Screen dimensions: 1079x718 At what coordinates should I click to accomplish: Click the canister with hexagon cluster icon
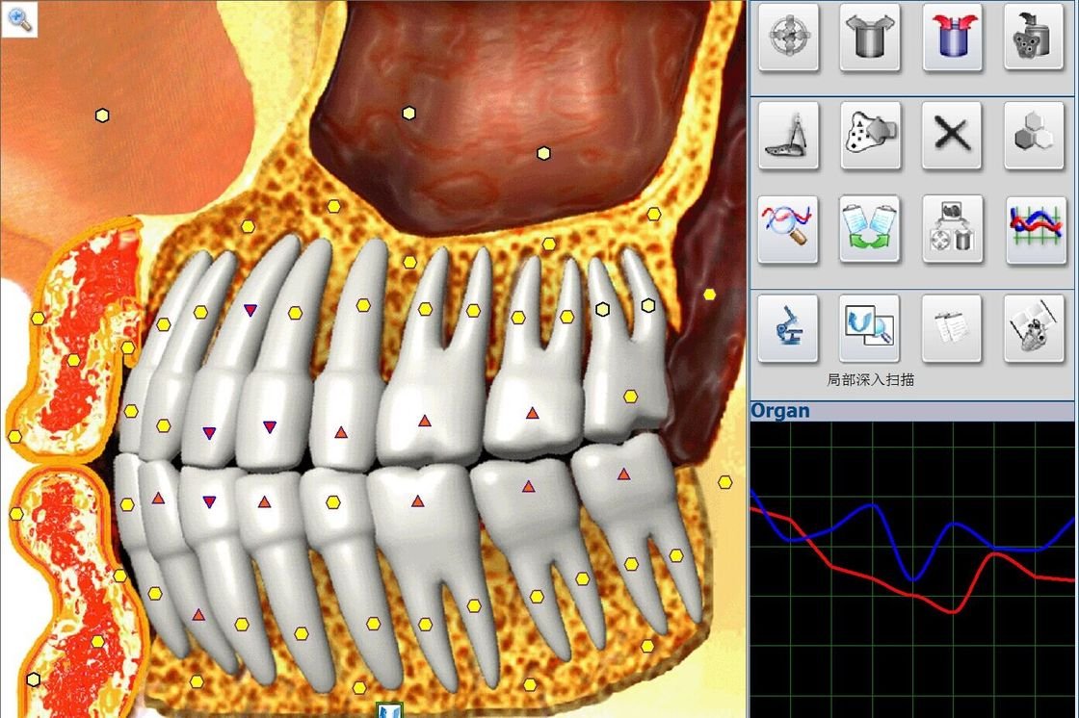click(1034, 38)
